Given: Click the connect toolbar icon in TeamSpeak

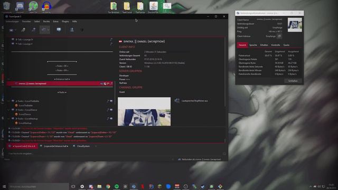Looking at the screenshot, I should tap(11, 30).
